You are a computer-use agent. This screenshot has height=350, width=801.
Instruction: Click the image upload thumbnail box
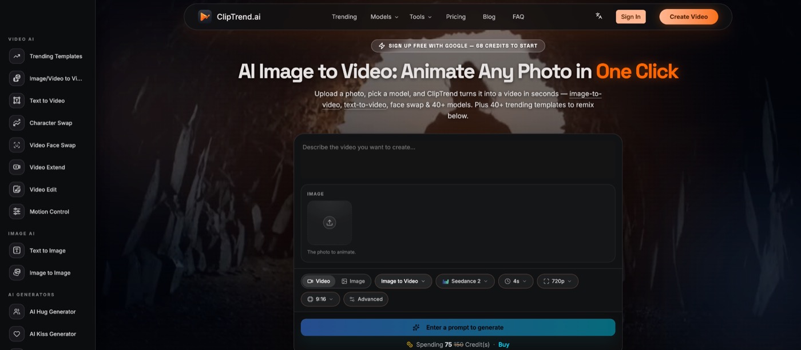[330, 223]
